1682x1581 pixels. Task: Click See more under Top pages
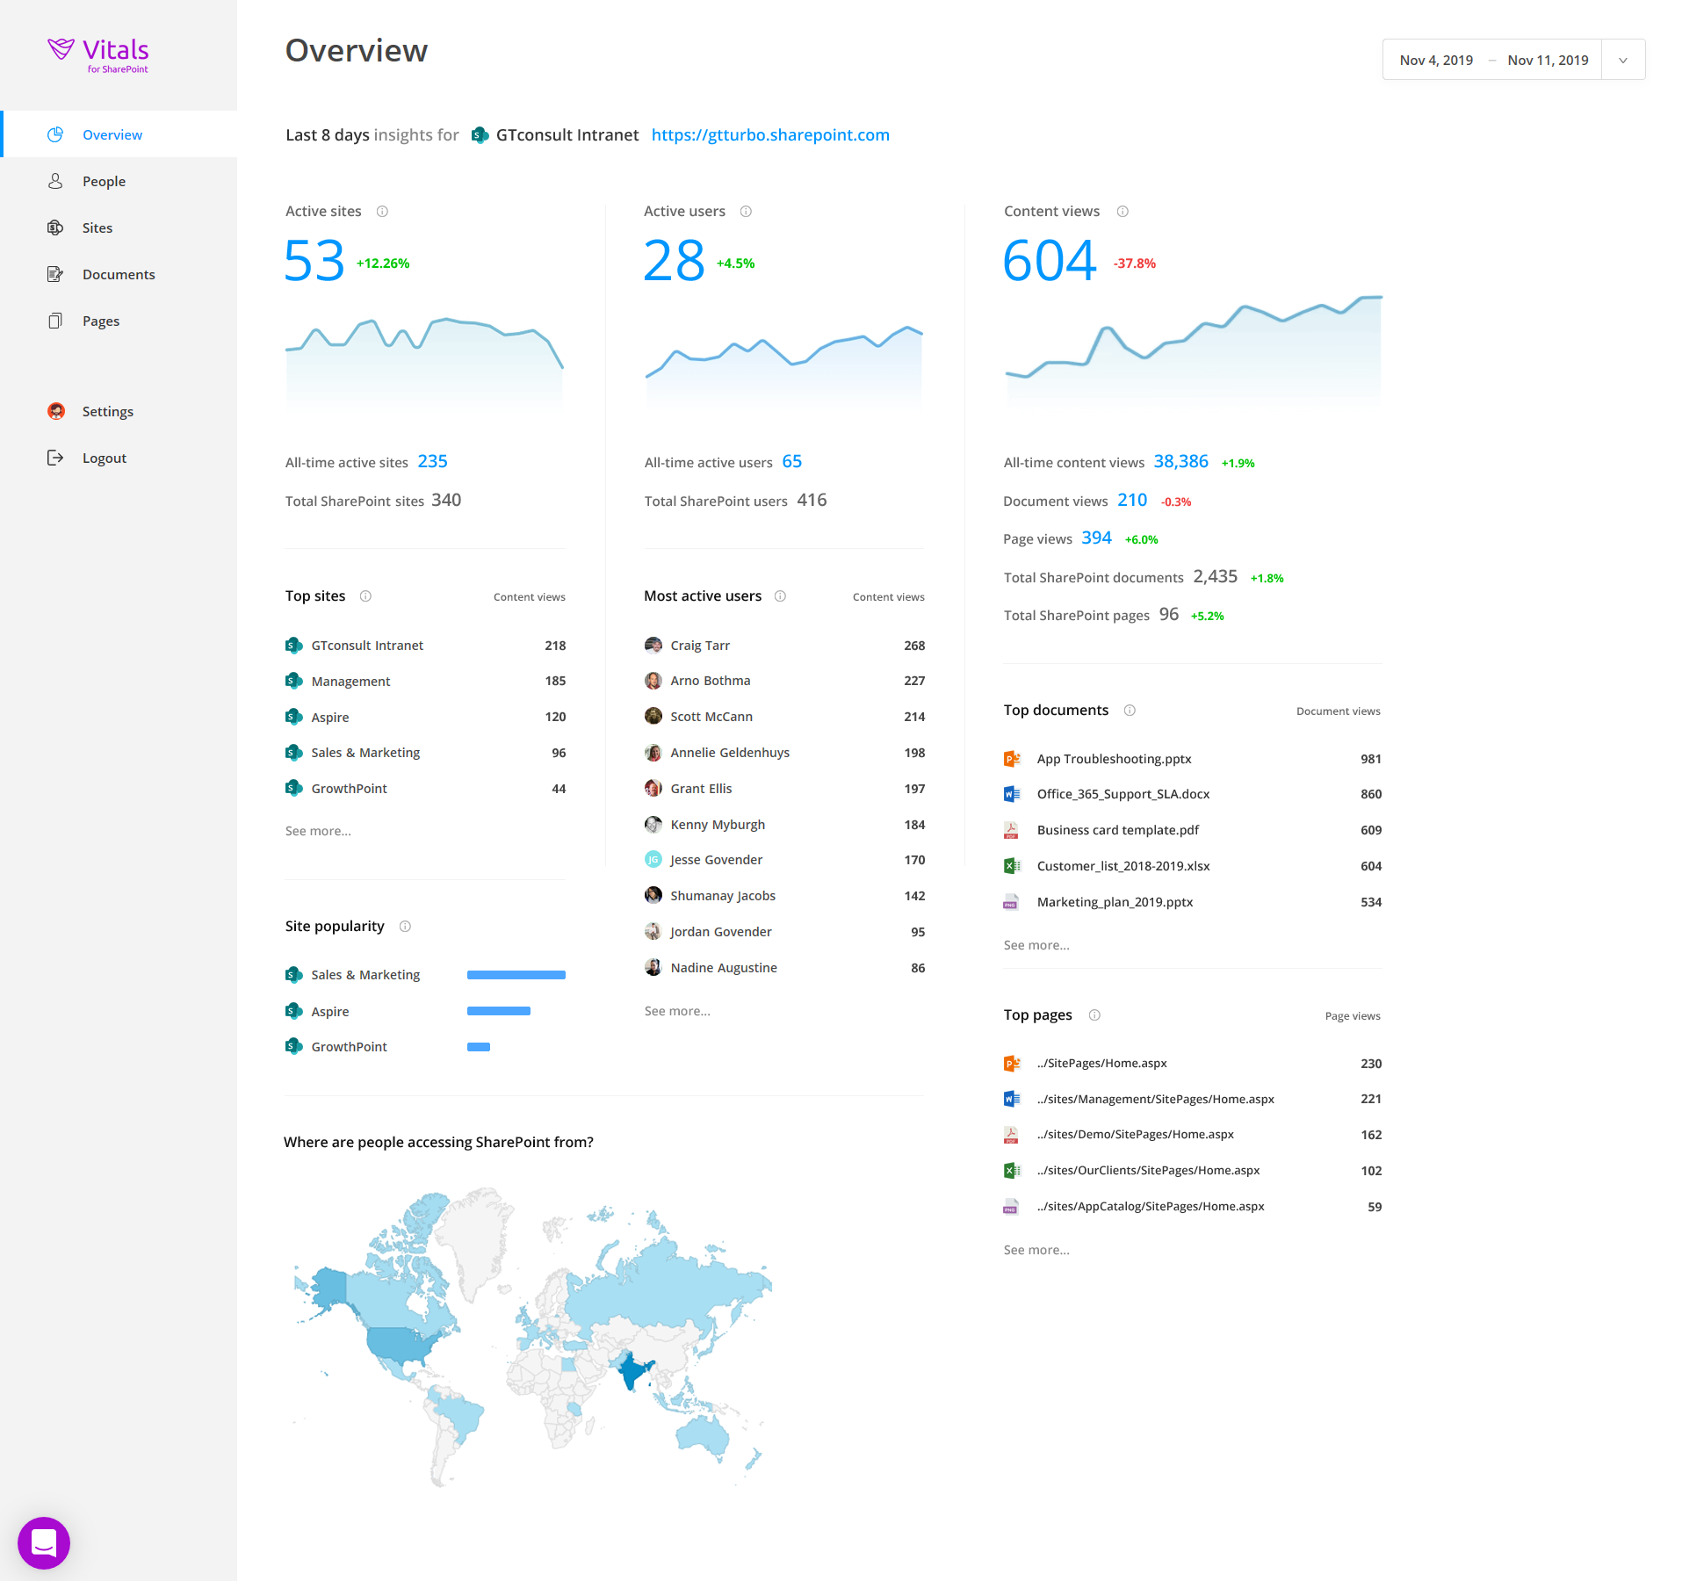tap(1036, 1250)
